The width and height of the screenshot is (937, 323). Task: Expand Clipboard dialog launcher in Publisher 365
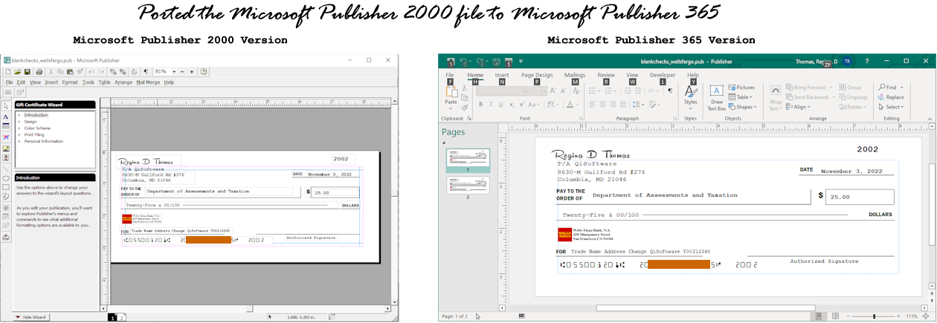click(468, 118)
